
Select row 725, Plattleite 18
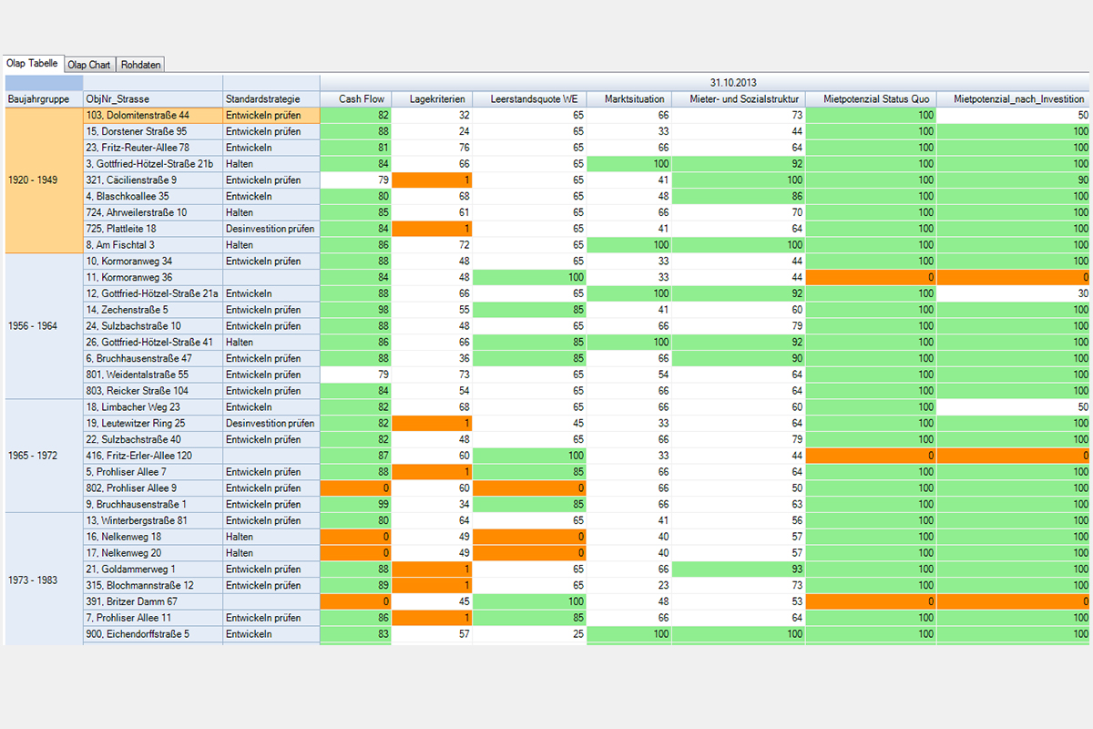[153, 229]
